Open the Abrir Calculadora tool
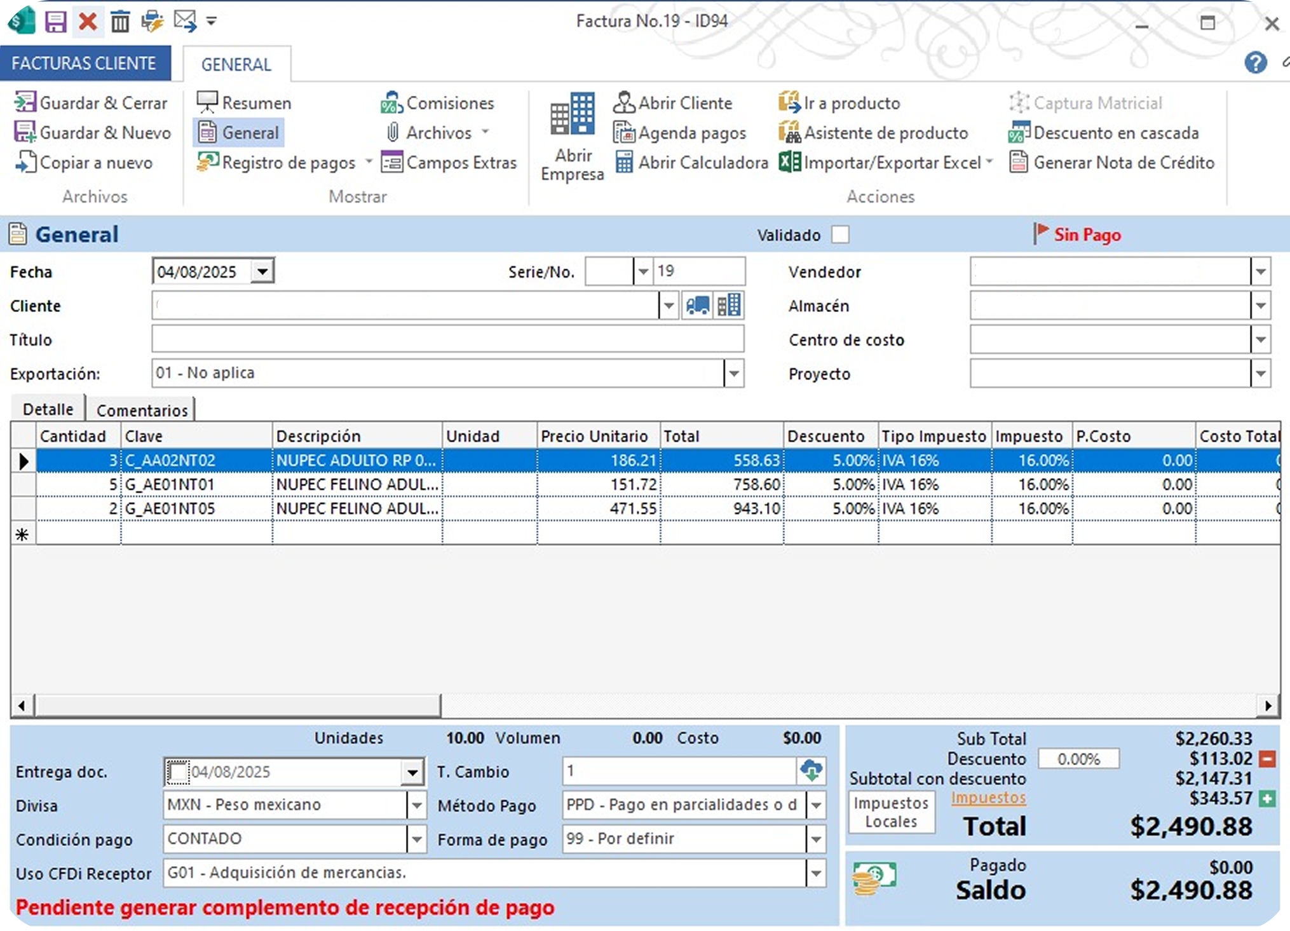This screenshot has height=931, width=1290. pyautogui.click(x=691, y=163)
